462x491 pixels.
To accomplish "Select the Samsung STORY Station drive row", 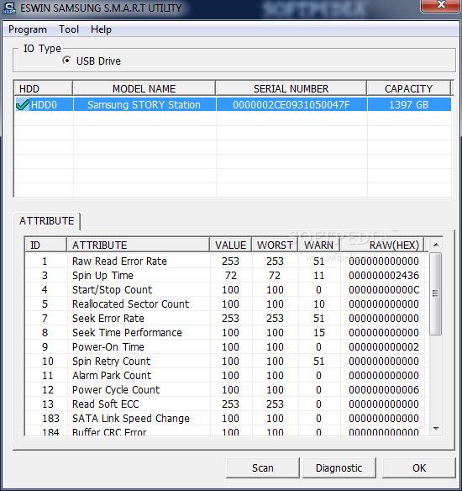I will [x=233, y=104].
